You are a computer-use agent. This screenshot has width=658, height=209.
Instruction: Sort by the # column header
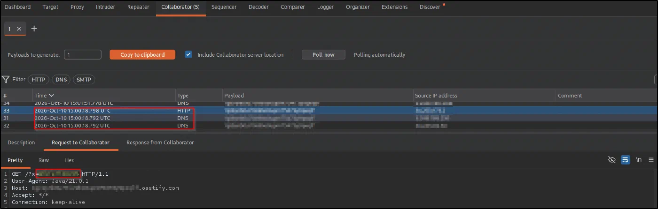tap(16, 96)
